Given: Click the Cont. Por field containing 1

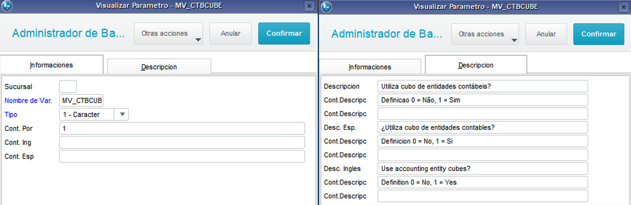Looking at the screenshot, I should pos(182,129).
